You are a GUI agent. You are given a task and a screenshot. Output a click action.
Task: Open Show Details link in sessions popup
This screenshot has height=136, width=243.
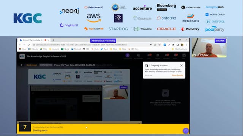pos(177,75)
